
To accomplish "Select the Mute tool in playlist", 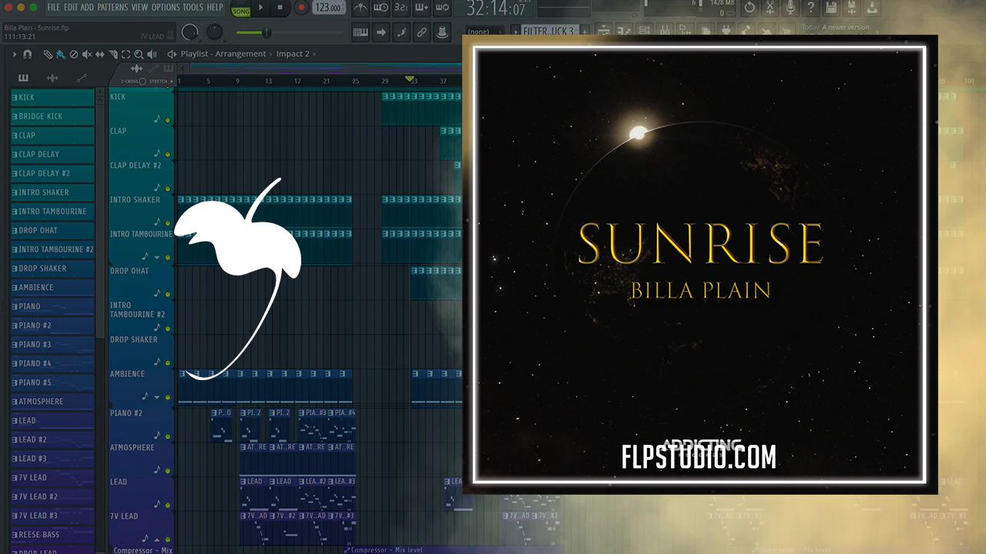I will pyautogui.click(x=86, y=55).
